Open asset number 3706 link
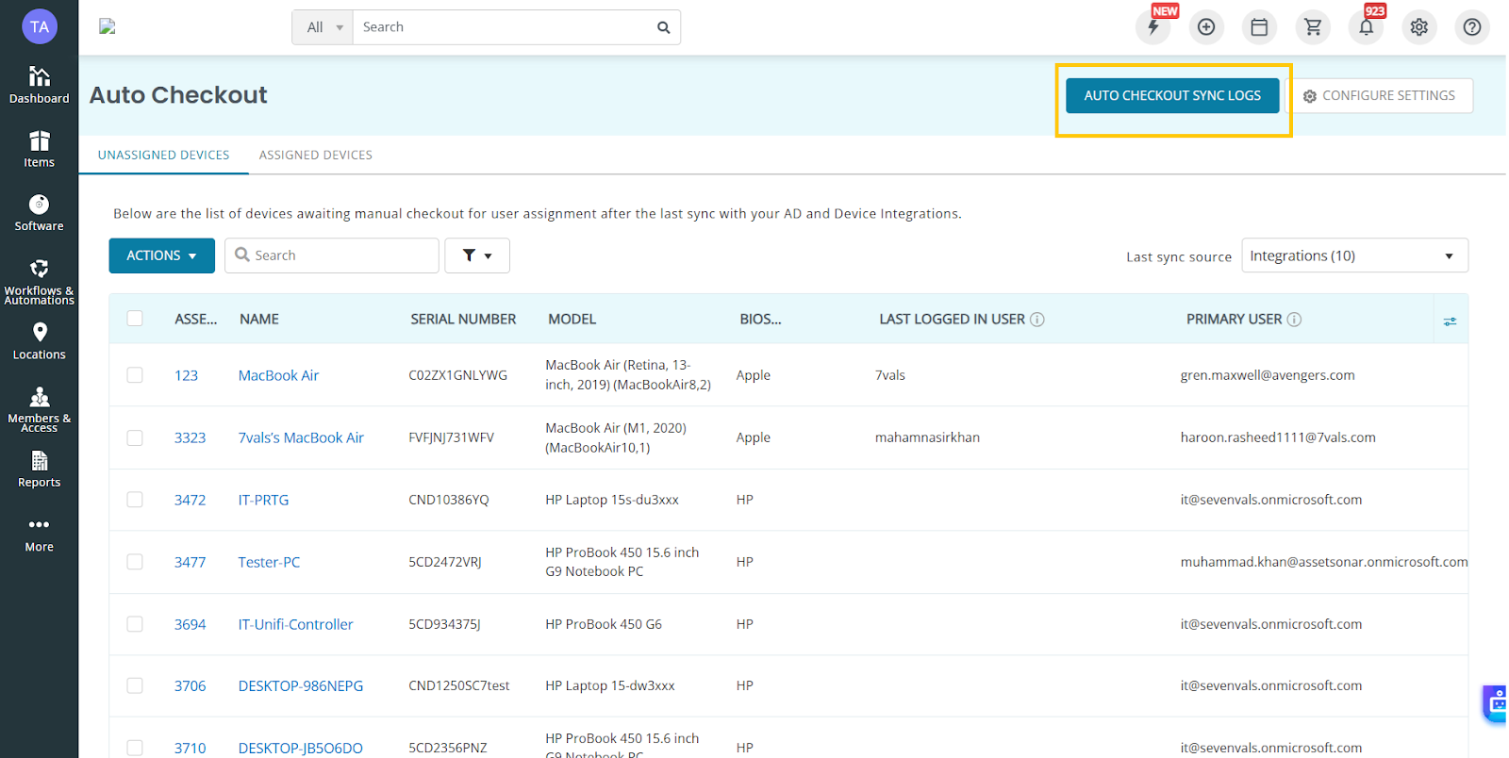The width and height of the screenshot is (1509, 758). (190, 685)
